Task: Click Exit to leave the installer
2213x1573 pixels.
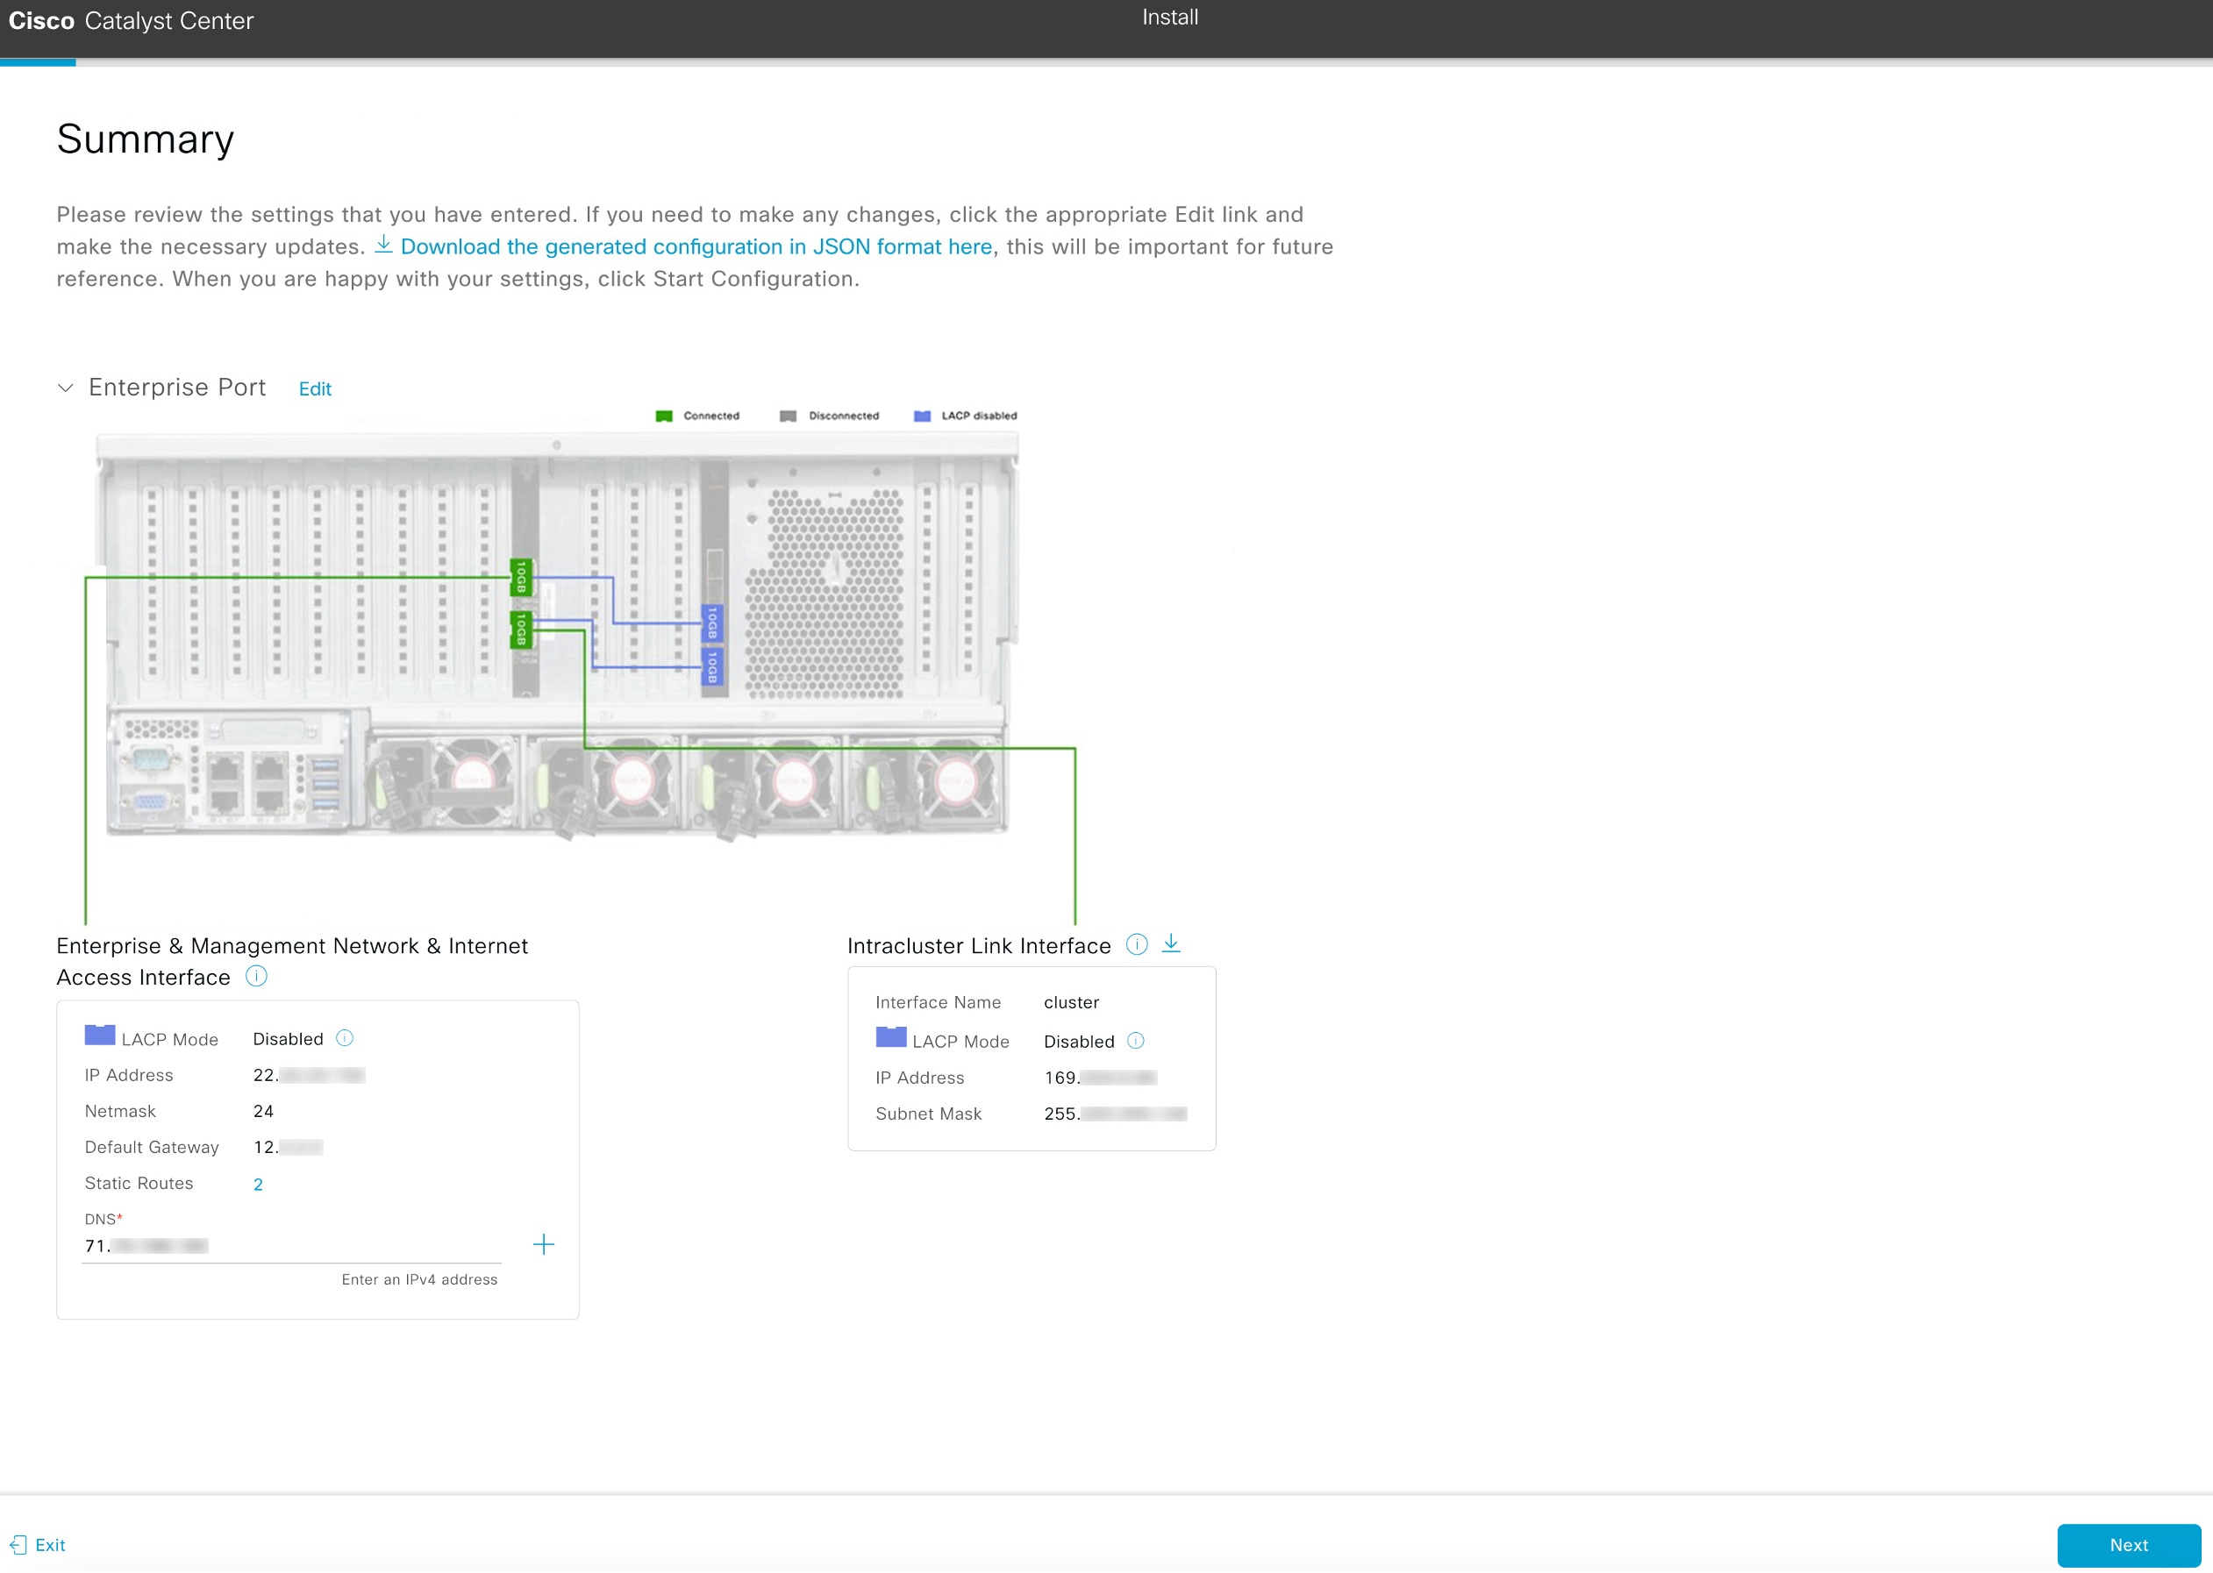Action: pos(49,1546)
